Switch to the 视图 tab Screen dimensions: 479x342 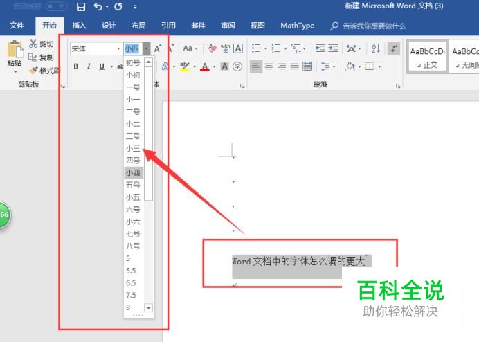click(x=257, y=26)
